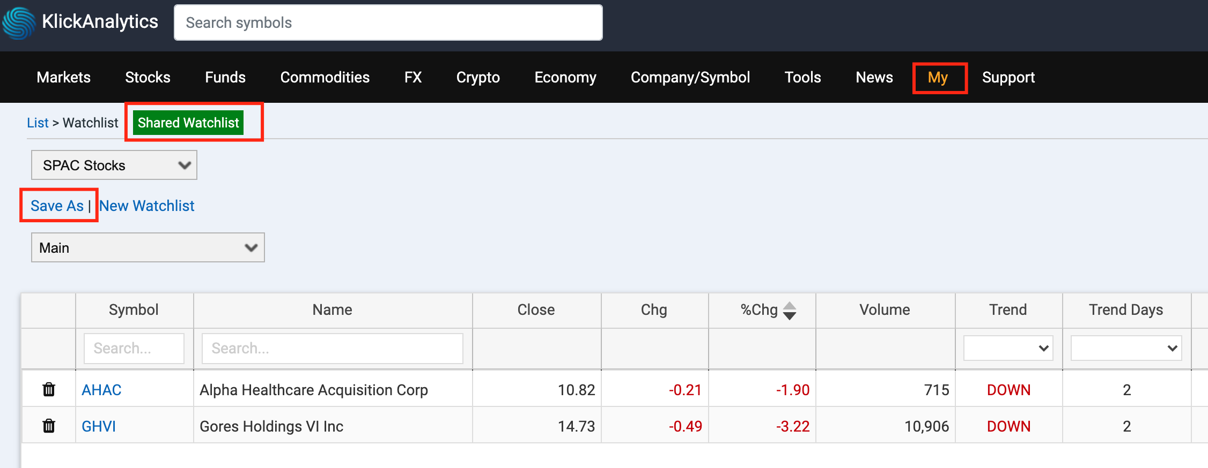Screen dimensions: 1208x468
Task: Expand the SPAC Stocks watchlist dropdown
Action: tap(114, 165)
